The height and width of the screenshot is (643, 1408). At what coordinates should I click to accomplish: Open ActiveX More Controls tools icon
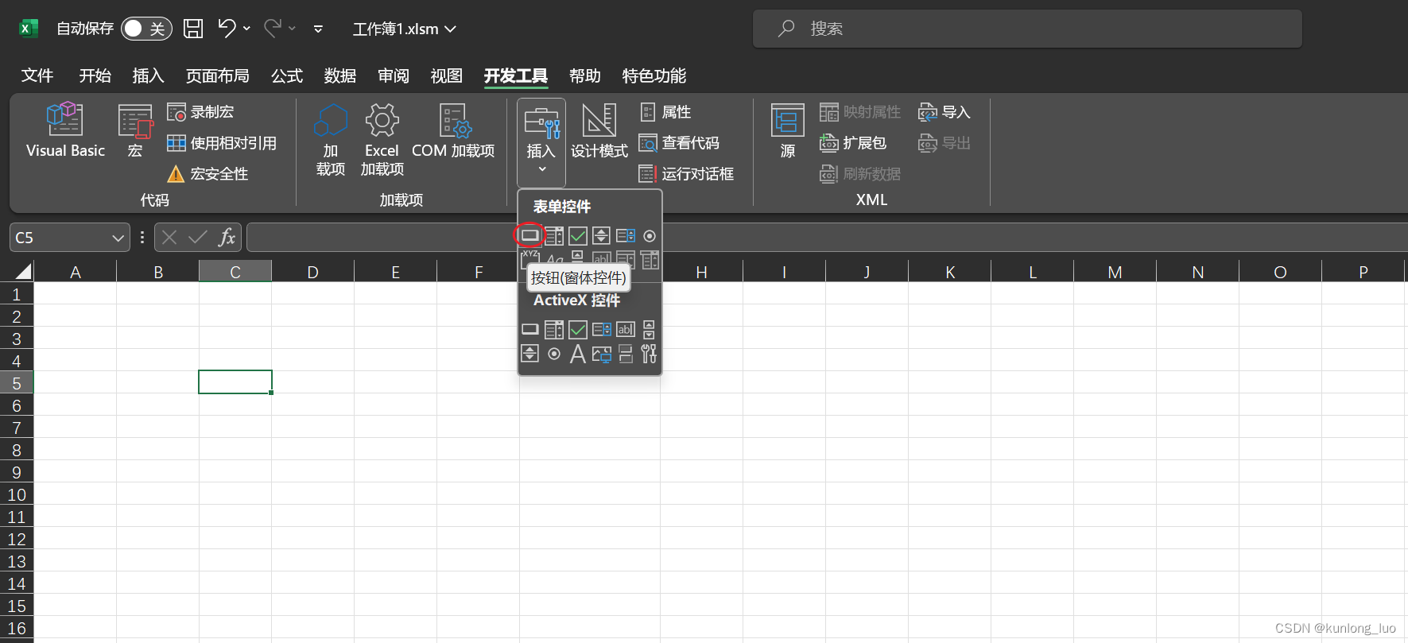[650, 354]
